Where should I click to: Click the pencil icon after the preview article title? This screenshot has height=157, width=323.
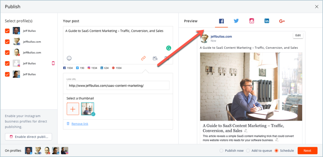tap(246, 131)
